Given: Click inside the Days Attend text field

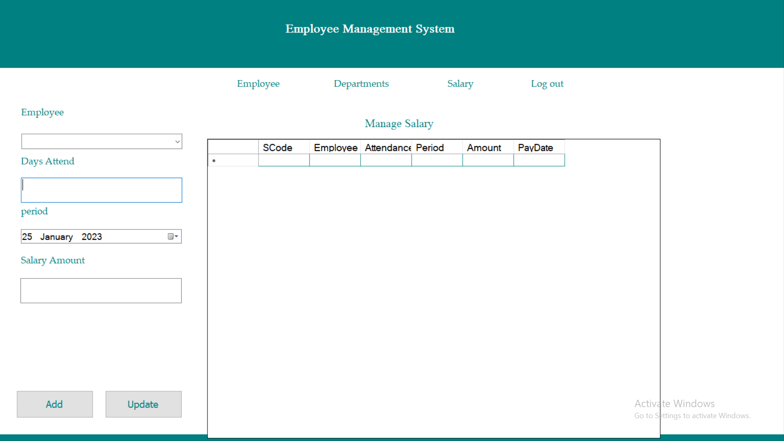Looking at the screenshot, I should point(101,190).
